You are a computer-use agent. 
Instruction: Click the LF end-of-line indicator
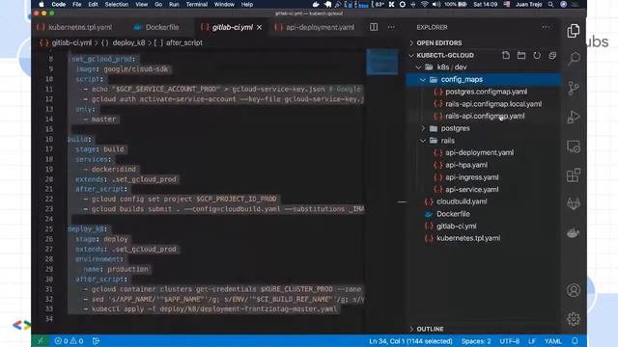click(x=532, y=341)
